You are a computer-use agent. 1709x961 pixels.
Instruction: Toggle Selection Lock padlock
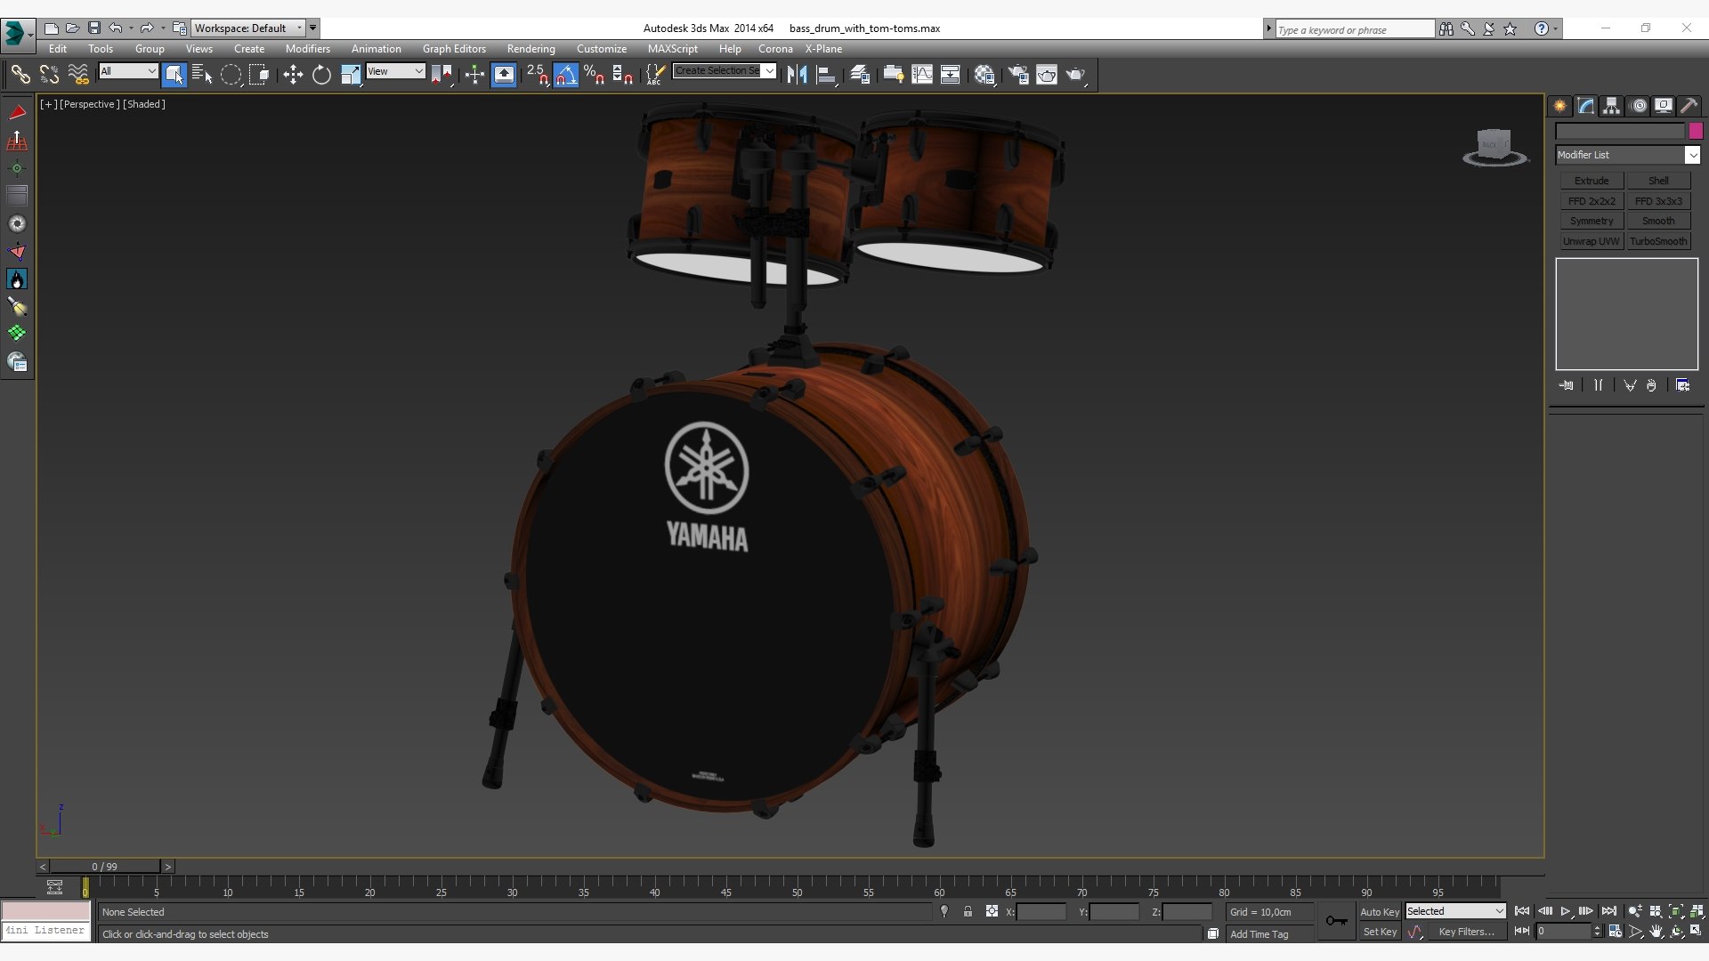pyautogui.click(x=968, y=911)
